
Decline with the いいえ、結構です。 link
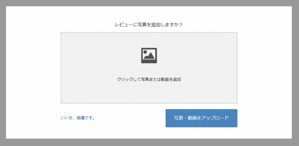(x=78, y=118)
